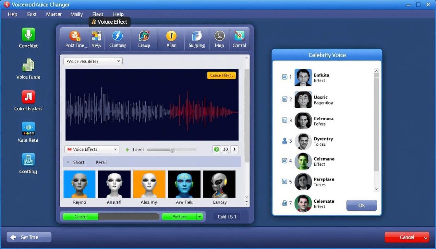Toggle checkbox next to Enfiita Effect

click(x=285, y=77)
